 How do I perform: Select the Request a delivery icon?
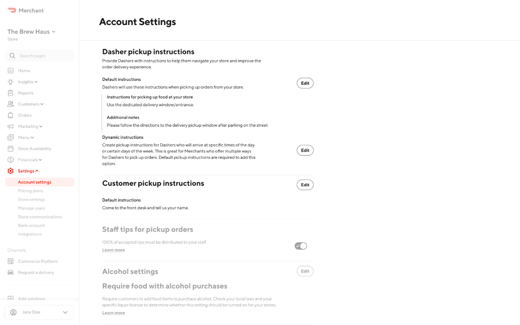pos(11,272)
